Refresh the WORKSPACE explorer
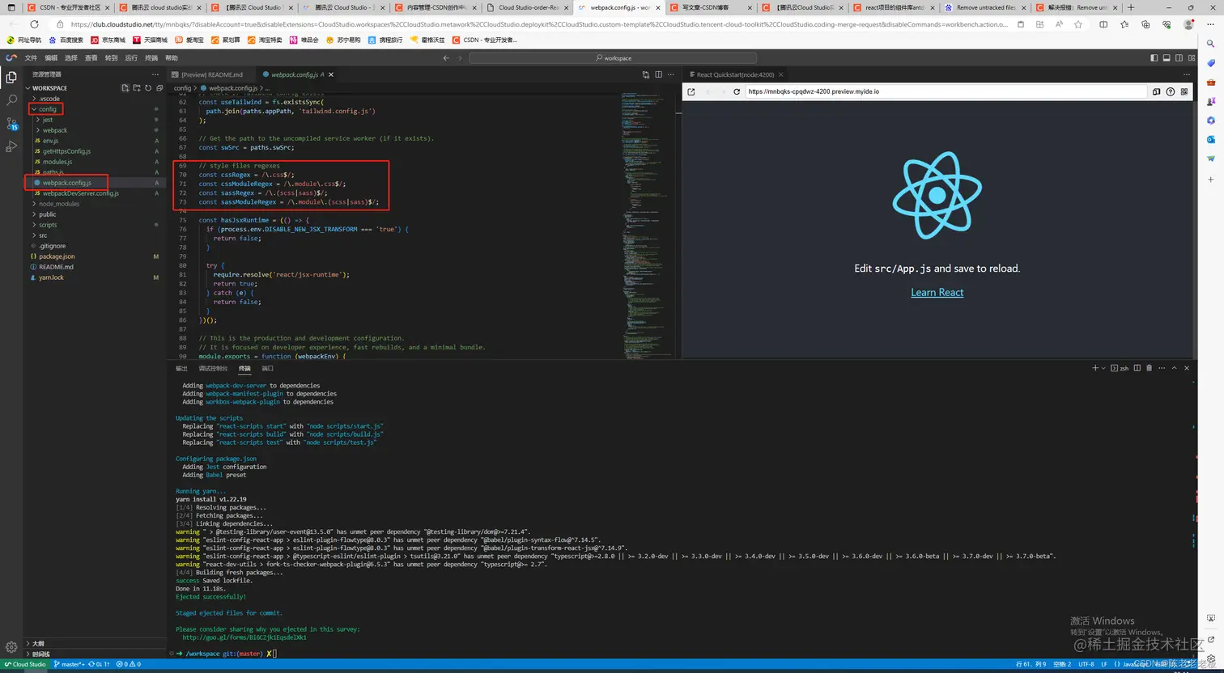1224x673 pixels. pyautogui.click(x=148, y=88)
